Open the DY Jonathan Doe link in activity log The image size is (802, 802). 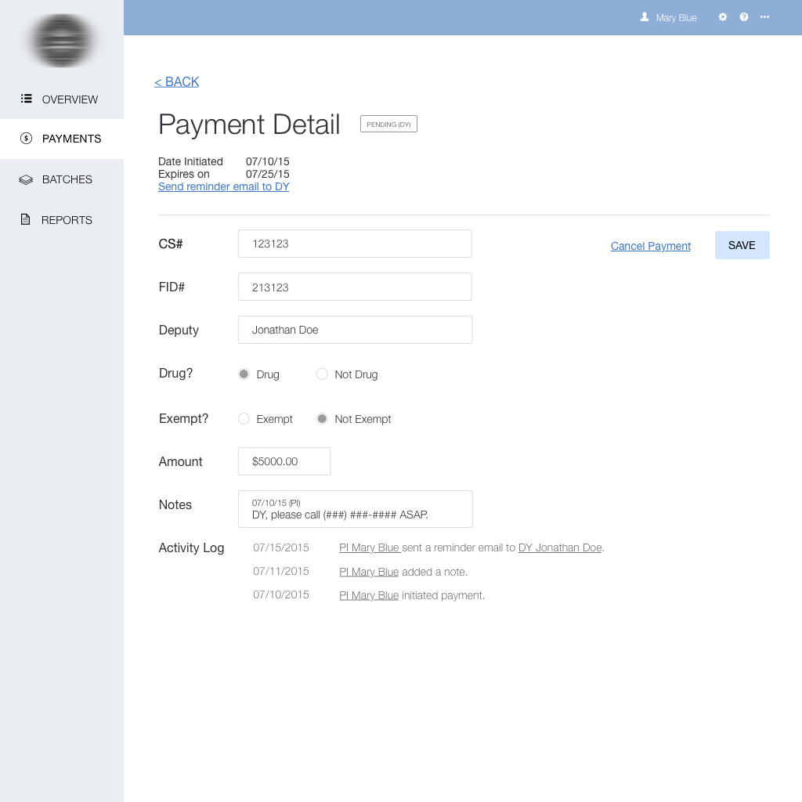560,547
